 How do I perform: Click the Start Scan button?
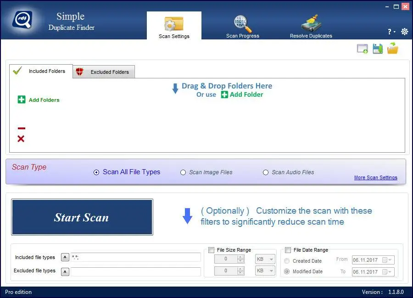coord(82,217)
